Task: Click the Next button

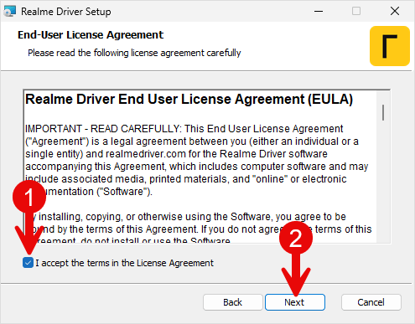Action: coord(295,302)
